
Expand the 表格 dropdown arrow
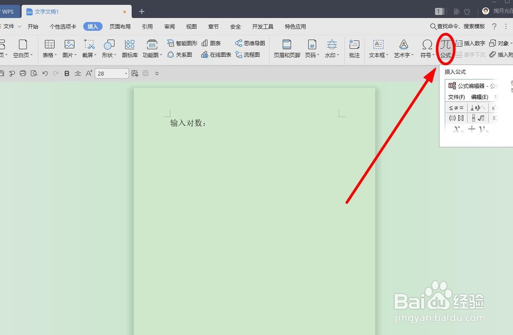pyautogui.click(x=55, y=55)
